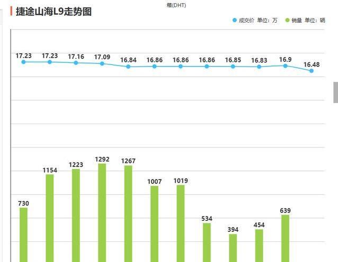This screenshot has width=338, height=262.
Task: Click the 单位: 辆 unit label
Action: tap(315, 21)
